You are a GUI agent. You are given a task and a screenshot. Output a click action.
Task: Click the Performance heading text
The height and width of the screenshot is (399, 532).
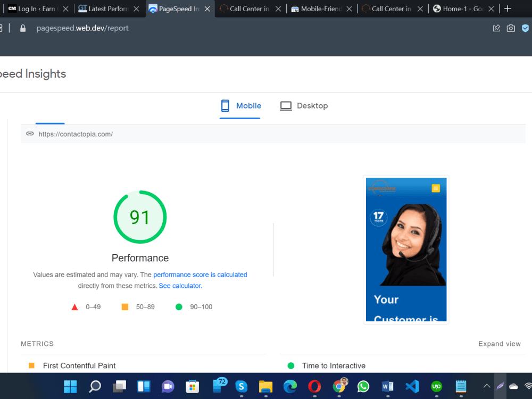pyautogui.click(x=140, y=258)
